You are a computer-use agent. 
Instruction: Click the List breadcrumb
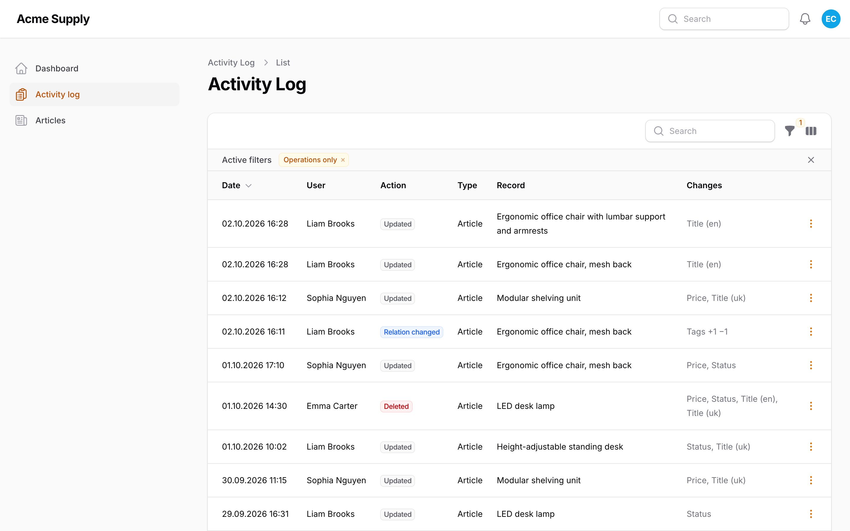coord(283,63)
